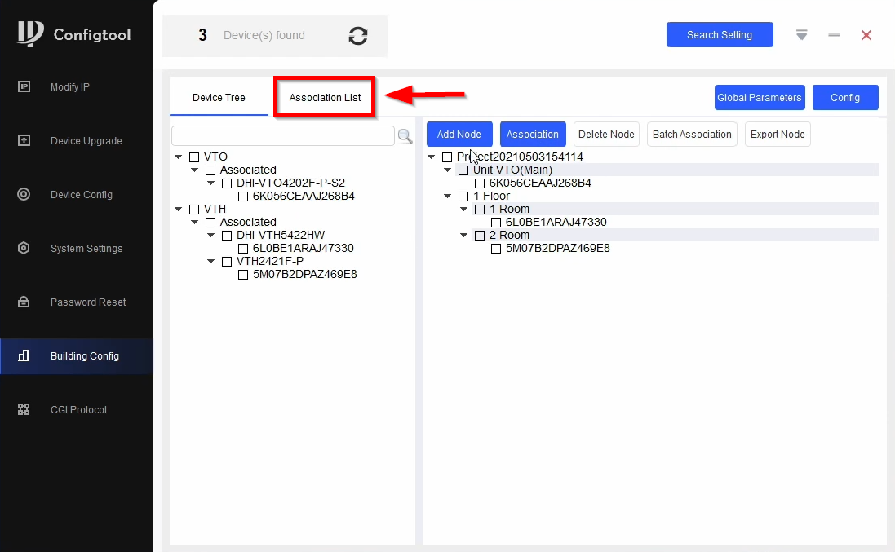
Task: Check the VTO root checkbox
Action: [x=194, y=157]
